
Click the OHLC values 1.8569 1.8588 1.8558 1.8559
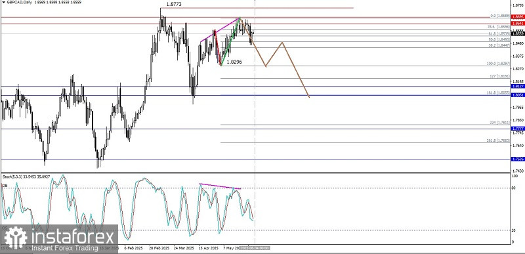[x=57, y=2]
